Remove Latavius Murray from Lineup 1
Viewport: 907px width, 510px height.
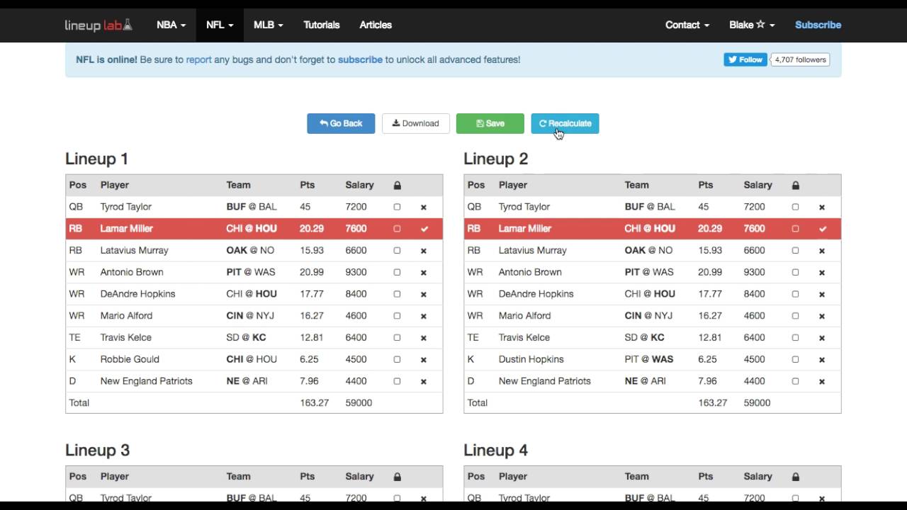click(x=424, y=251)
